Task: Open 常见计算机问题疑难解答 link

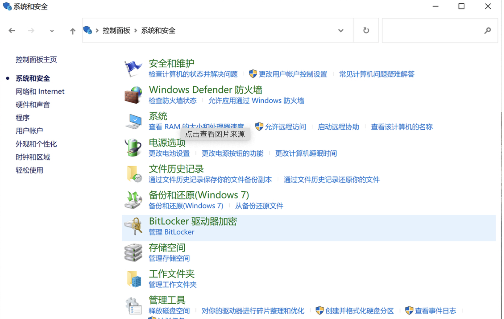Action: pyautogui.click(x=377, y=74)
